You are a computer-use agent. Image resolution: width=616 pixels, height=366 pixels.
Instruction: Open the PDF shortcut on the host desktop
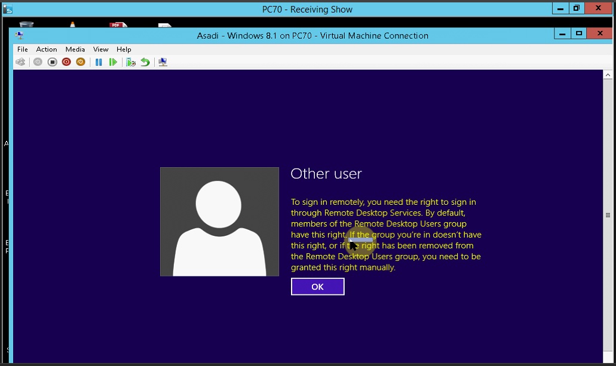pos(117,24)
